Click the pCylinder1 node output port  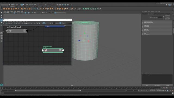pos(63,50)
